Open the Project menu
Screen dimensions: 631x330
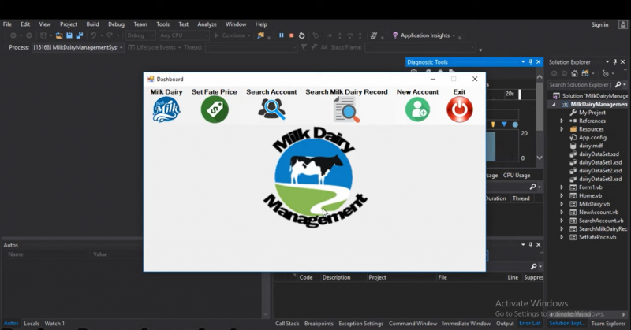pyautogui.click(x=69, y=24)
